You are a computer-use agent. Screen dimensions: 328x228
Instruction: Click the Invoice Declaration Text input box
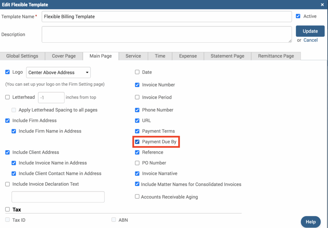pos(58,197)
